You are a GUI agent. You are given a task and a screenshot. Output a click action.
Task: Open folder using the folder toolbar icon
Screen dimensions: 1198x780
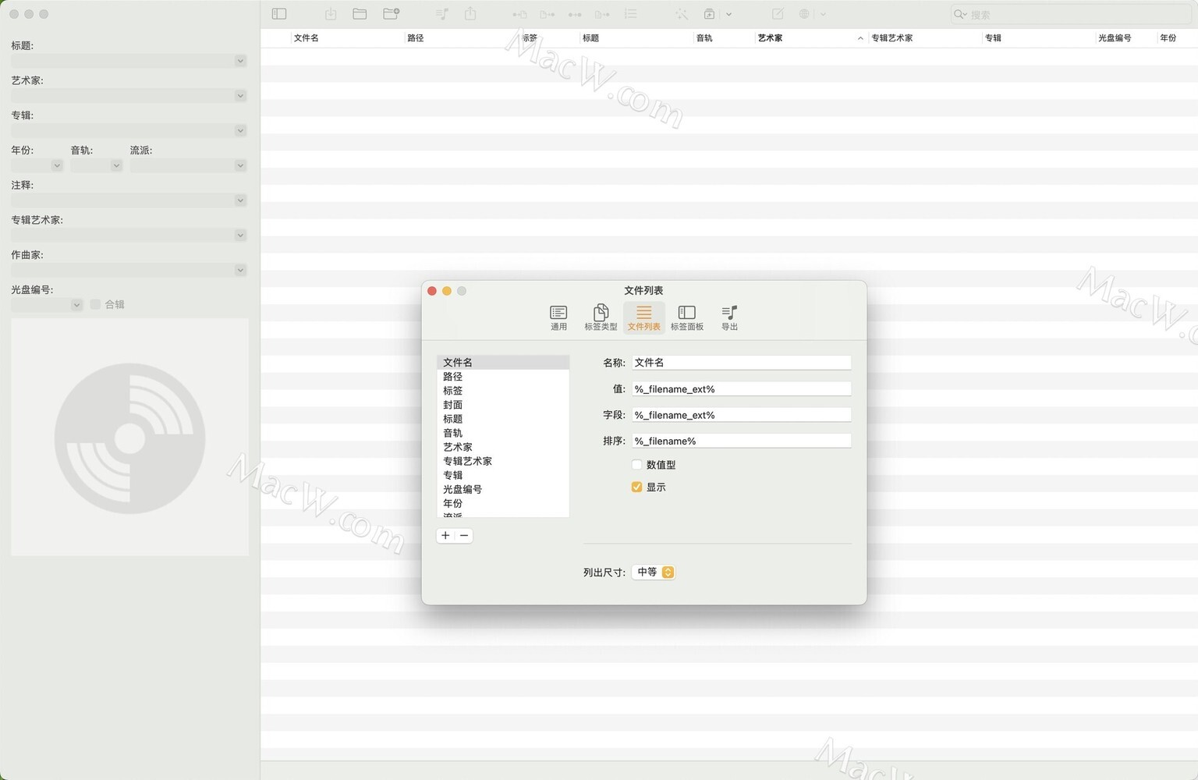pos(360,14)
